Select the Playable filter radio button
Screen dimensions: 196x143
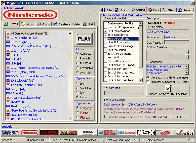click(77, 58)
